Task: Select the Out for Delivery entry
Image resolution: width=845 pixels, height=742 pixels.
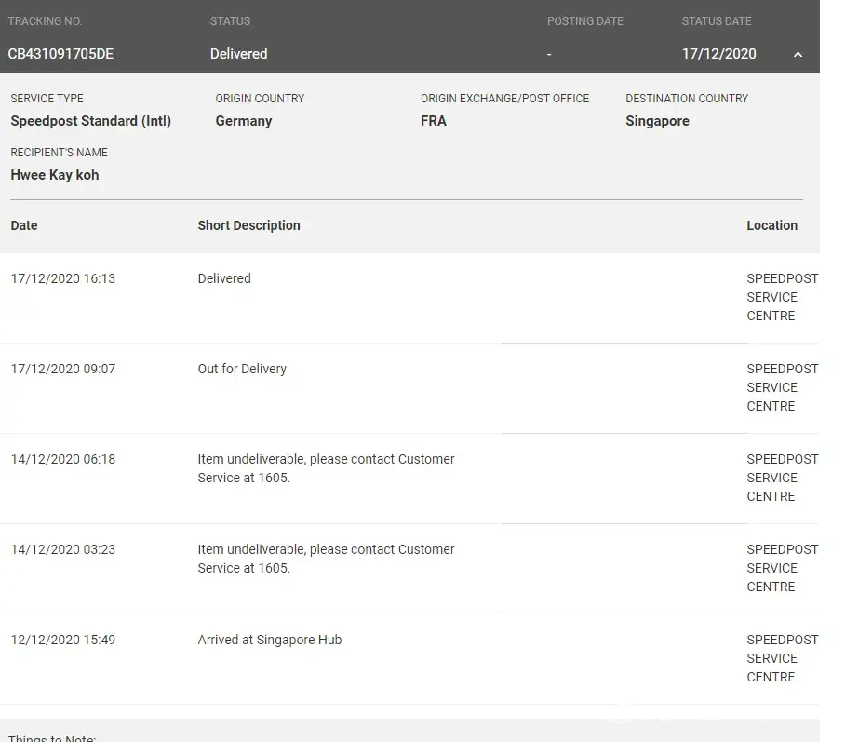Action: pyautogui.click(x=242, y=369)
